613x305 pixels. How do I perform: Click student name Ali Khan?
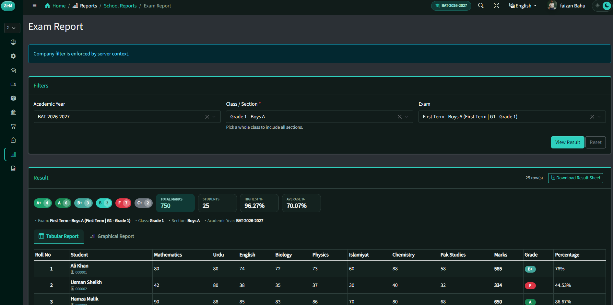[79, 266]
